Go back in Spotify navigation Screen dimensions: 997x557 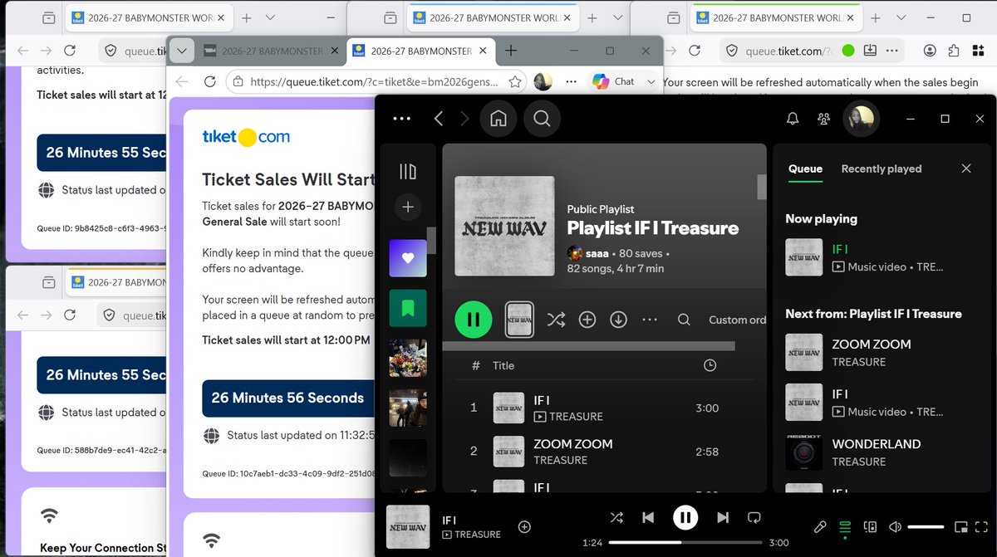(x=438, y=119)
